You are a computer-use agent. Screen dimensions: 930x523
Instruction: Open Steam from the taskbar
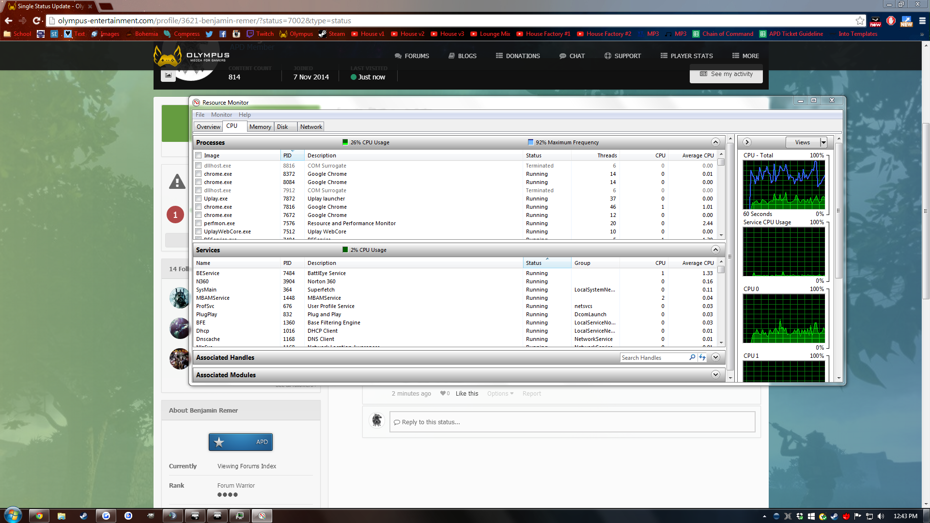pyautogui.click(x=84, y=516)
